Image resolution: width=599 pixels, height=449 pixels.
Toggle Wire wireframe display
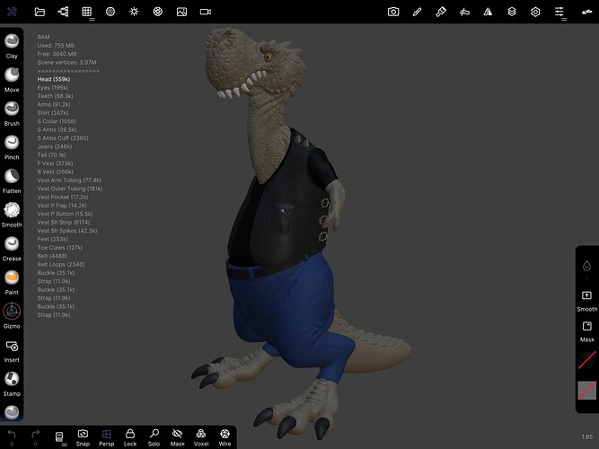click(x=225, y=437)
